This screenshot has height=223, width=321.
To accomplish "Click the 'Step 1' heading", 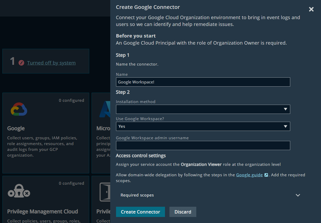I will point(123,55).
